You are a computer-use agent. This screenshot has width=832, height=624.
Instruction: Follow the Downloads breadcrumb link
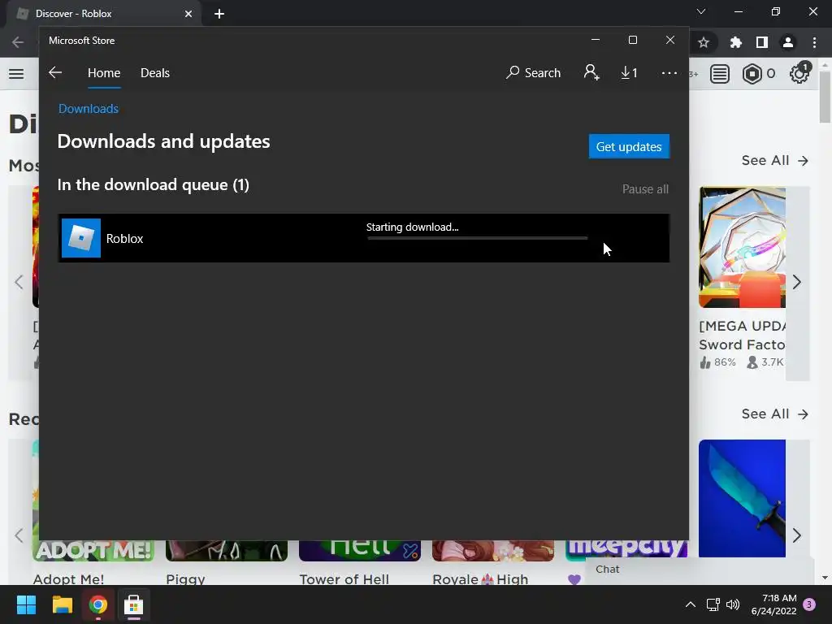click(x=88, y=109)
